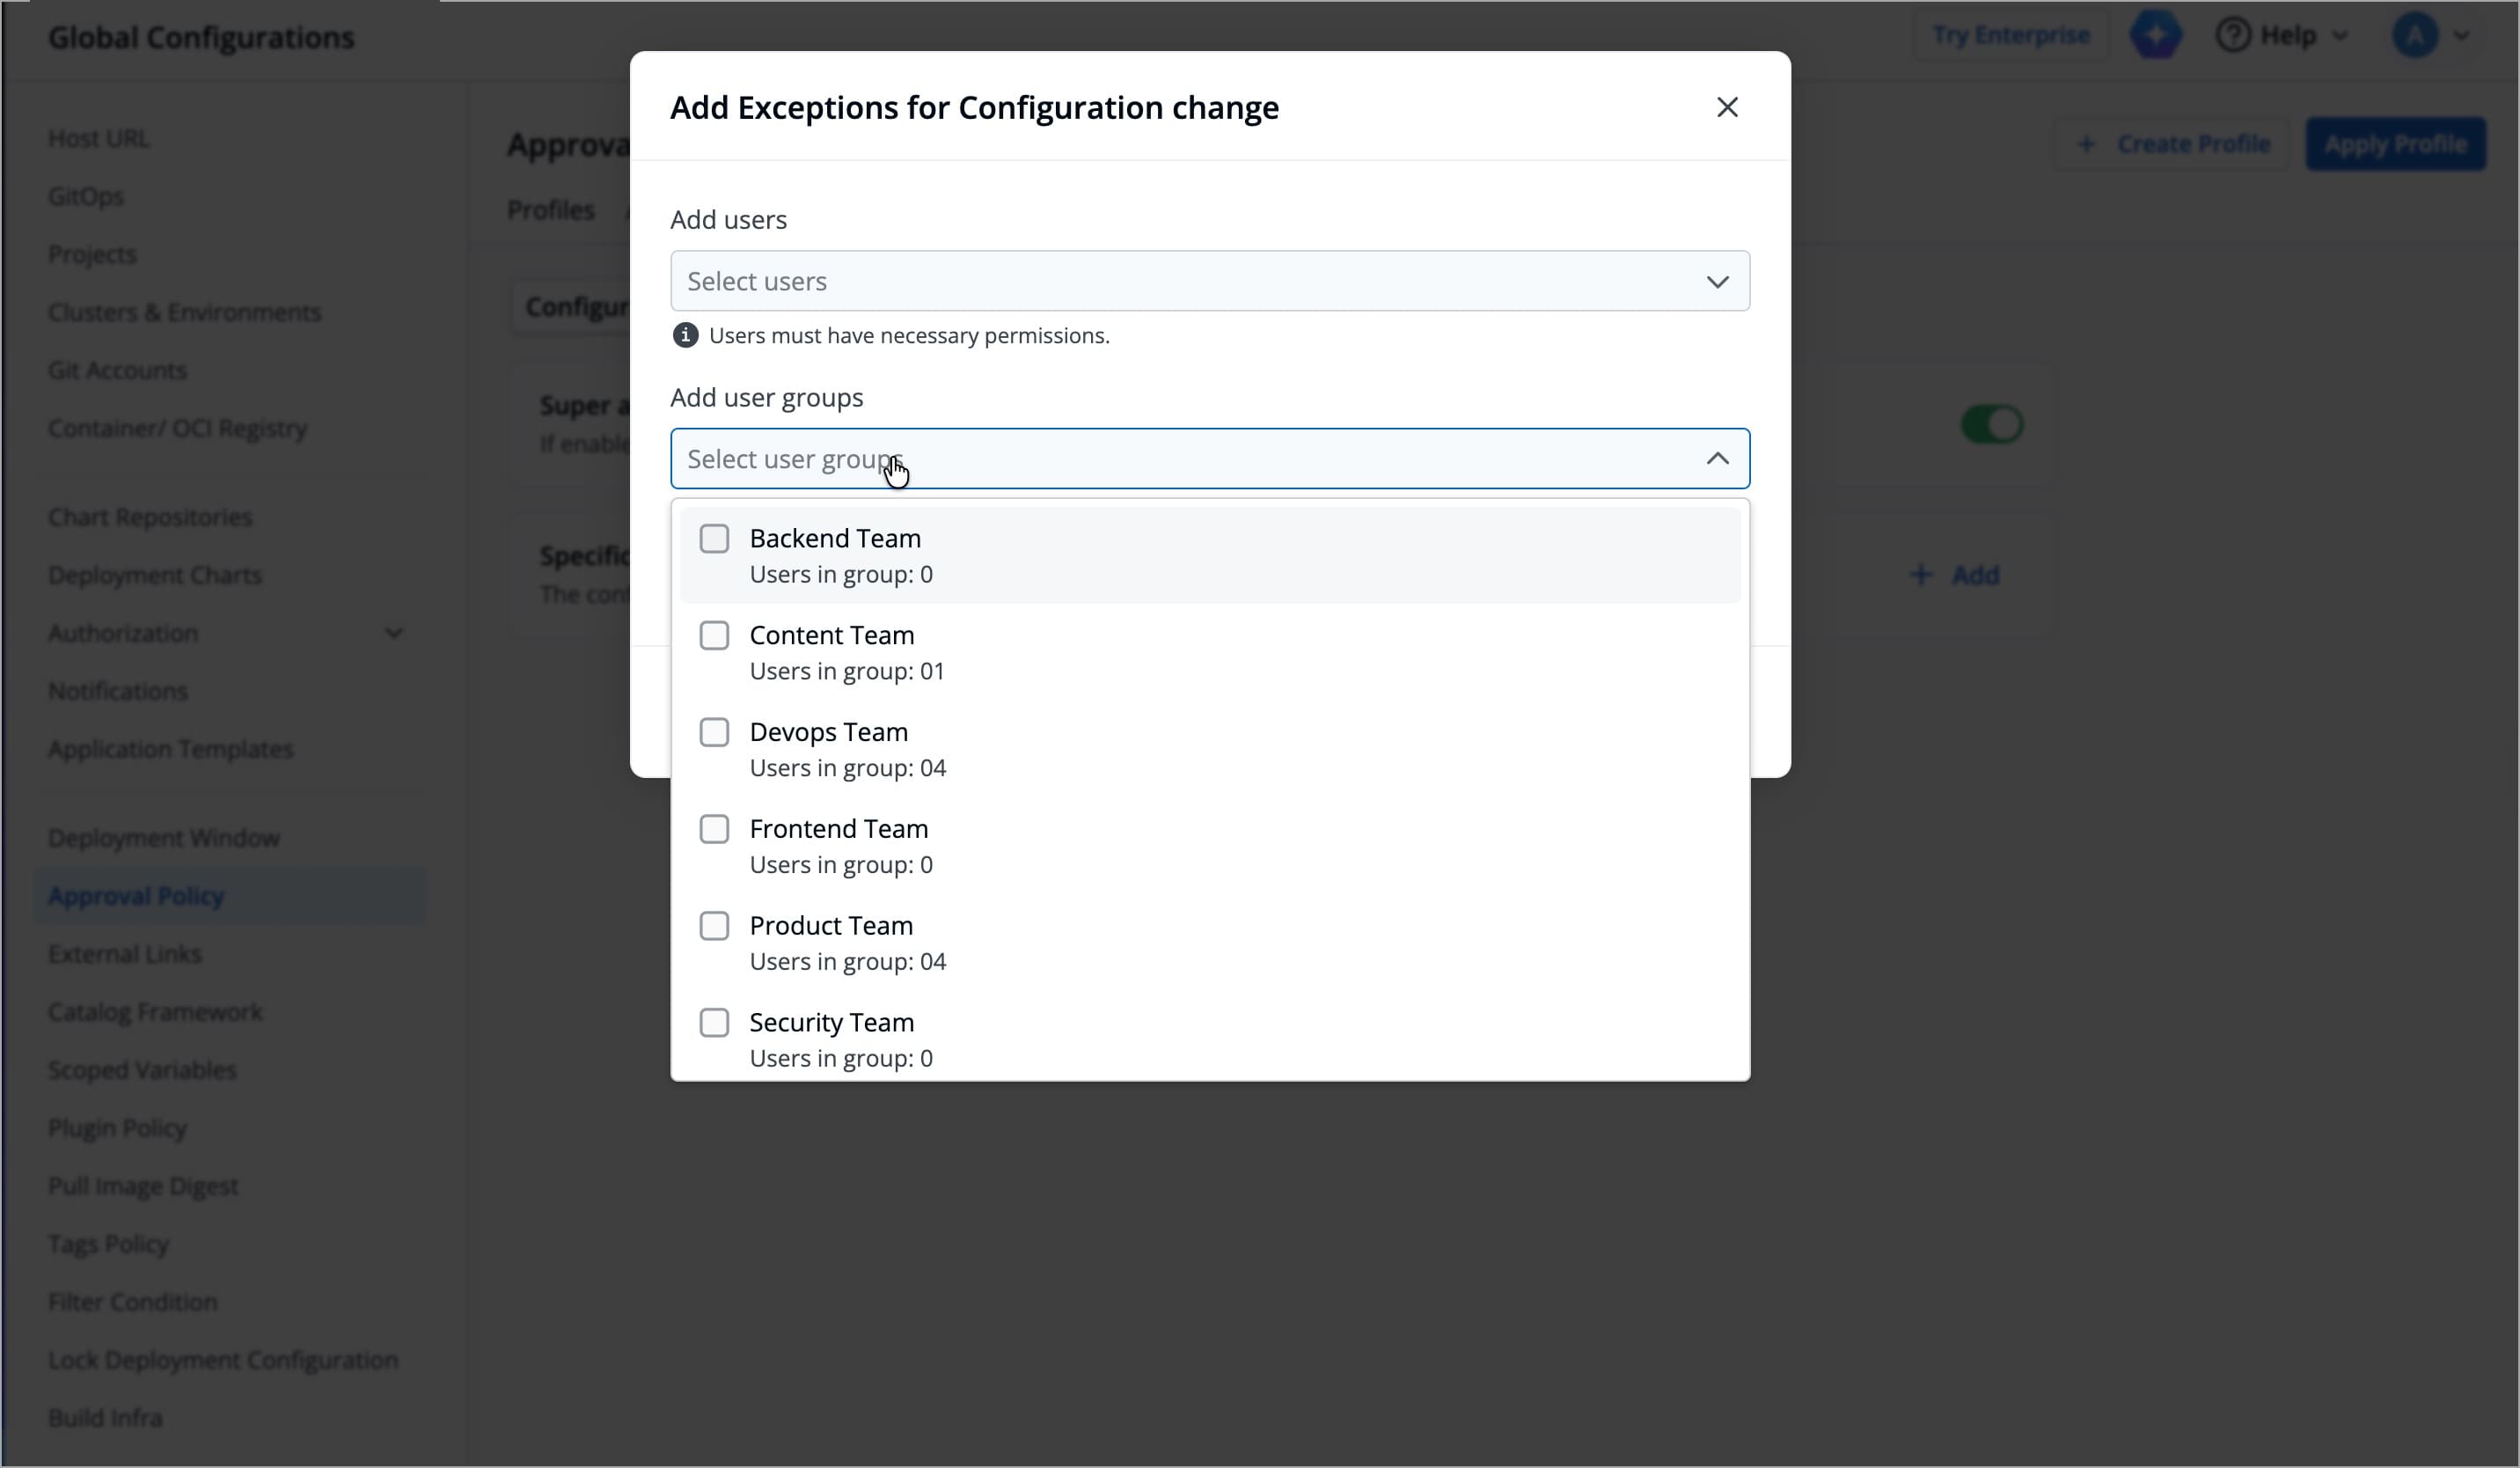Click the info icon beside permissions note

click(685, 336)
